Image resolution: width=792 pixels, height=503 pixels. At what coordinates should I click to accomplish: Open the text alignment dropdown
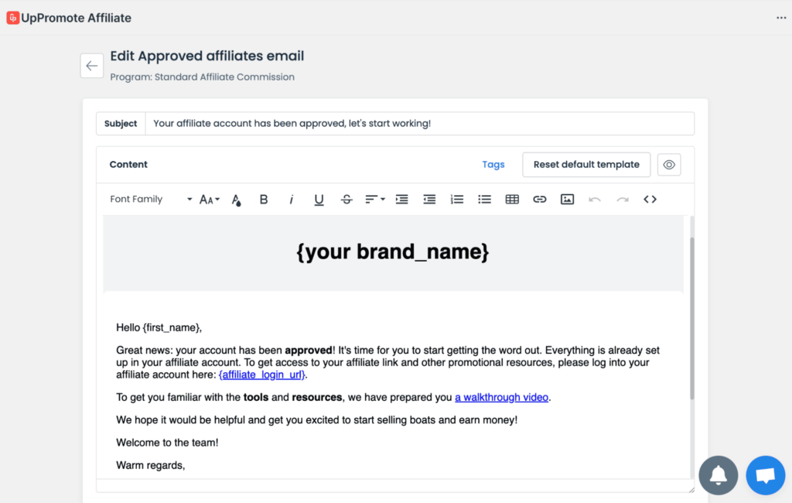374,199
